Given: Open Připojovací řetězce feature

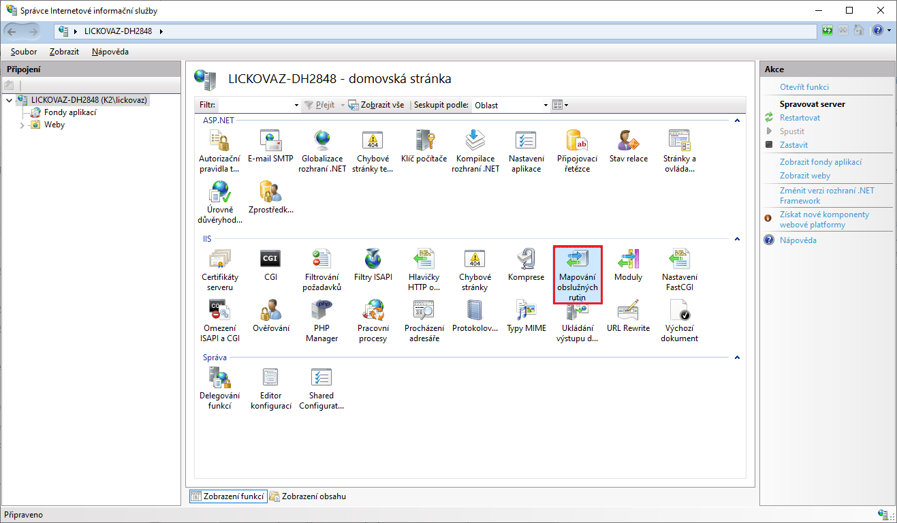Looking at the screenshot, I should (577, 151).
